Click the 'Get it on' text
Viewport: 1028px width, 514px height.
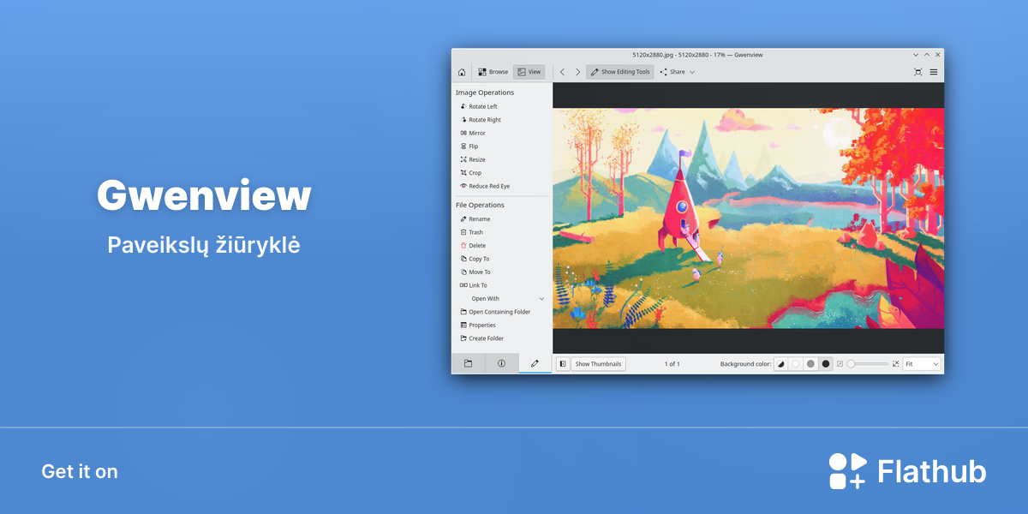[x=80, y=471]
